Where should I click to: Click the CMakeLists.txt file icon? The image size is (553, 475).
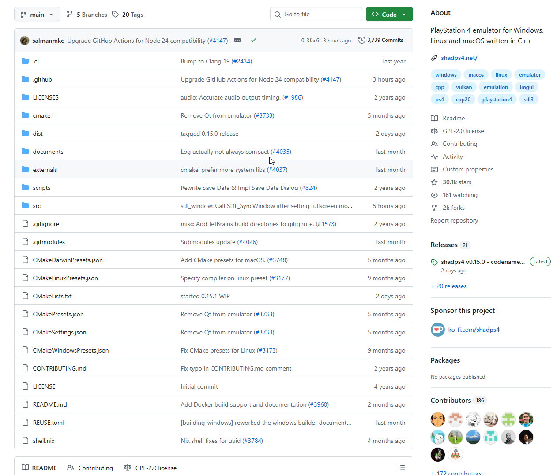point(25,296)
